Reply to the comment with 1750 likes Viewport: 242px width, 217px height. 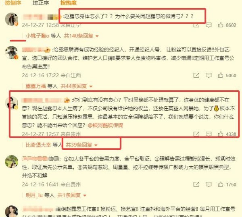coord(209,184)
